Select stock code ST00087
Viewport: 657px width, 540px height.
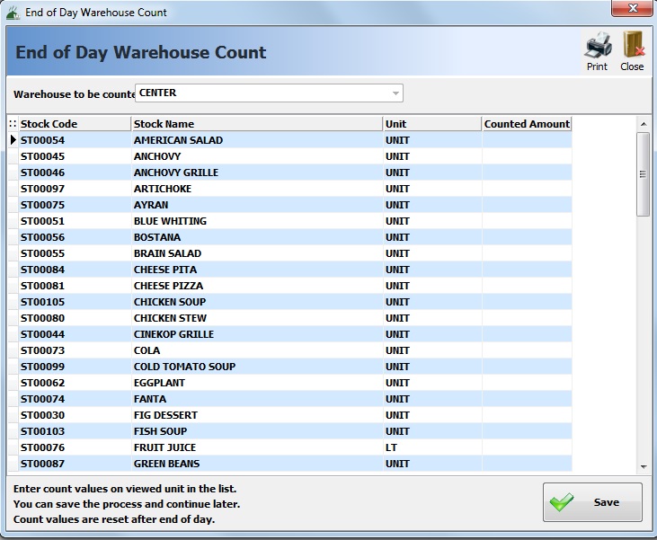click(x=43, y=464)
